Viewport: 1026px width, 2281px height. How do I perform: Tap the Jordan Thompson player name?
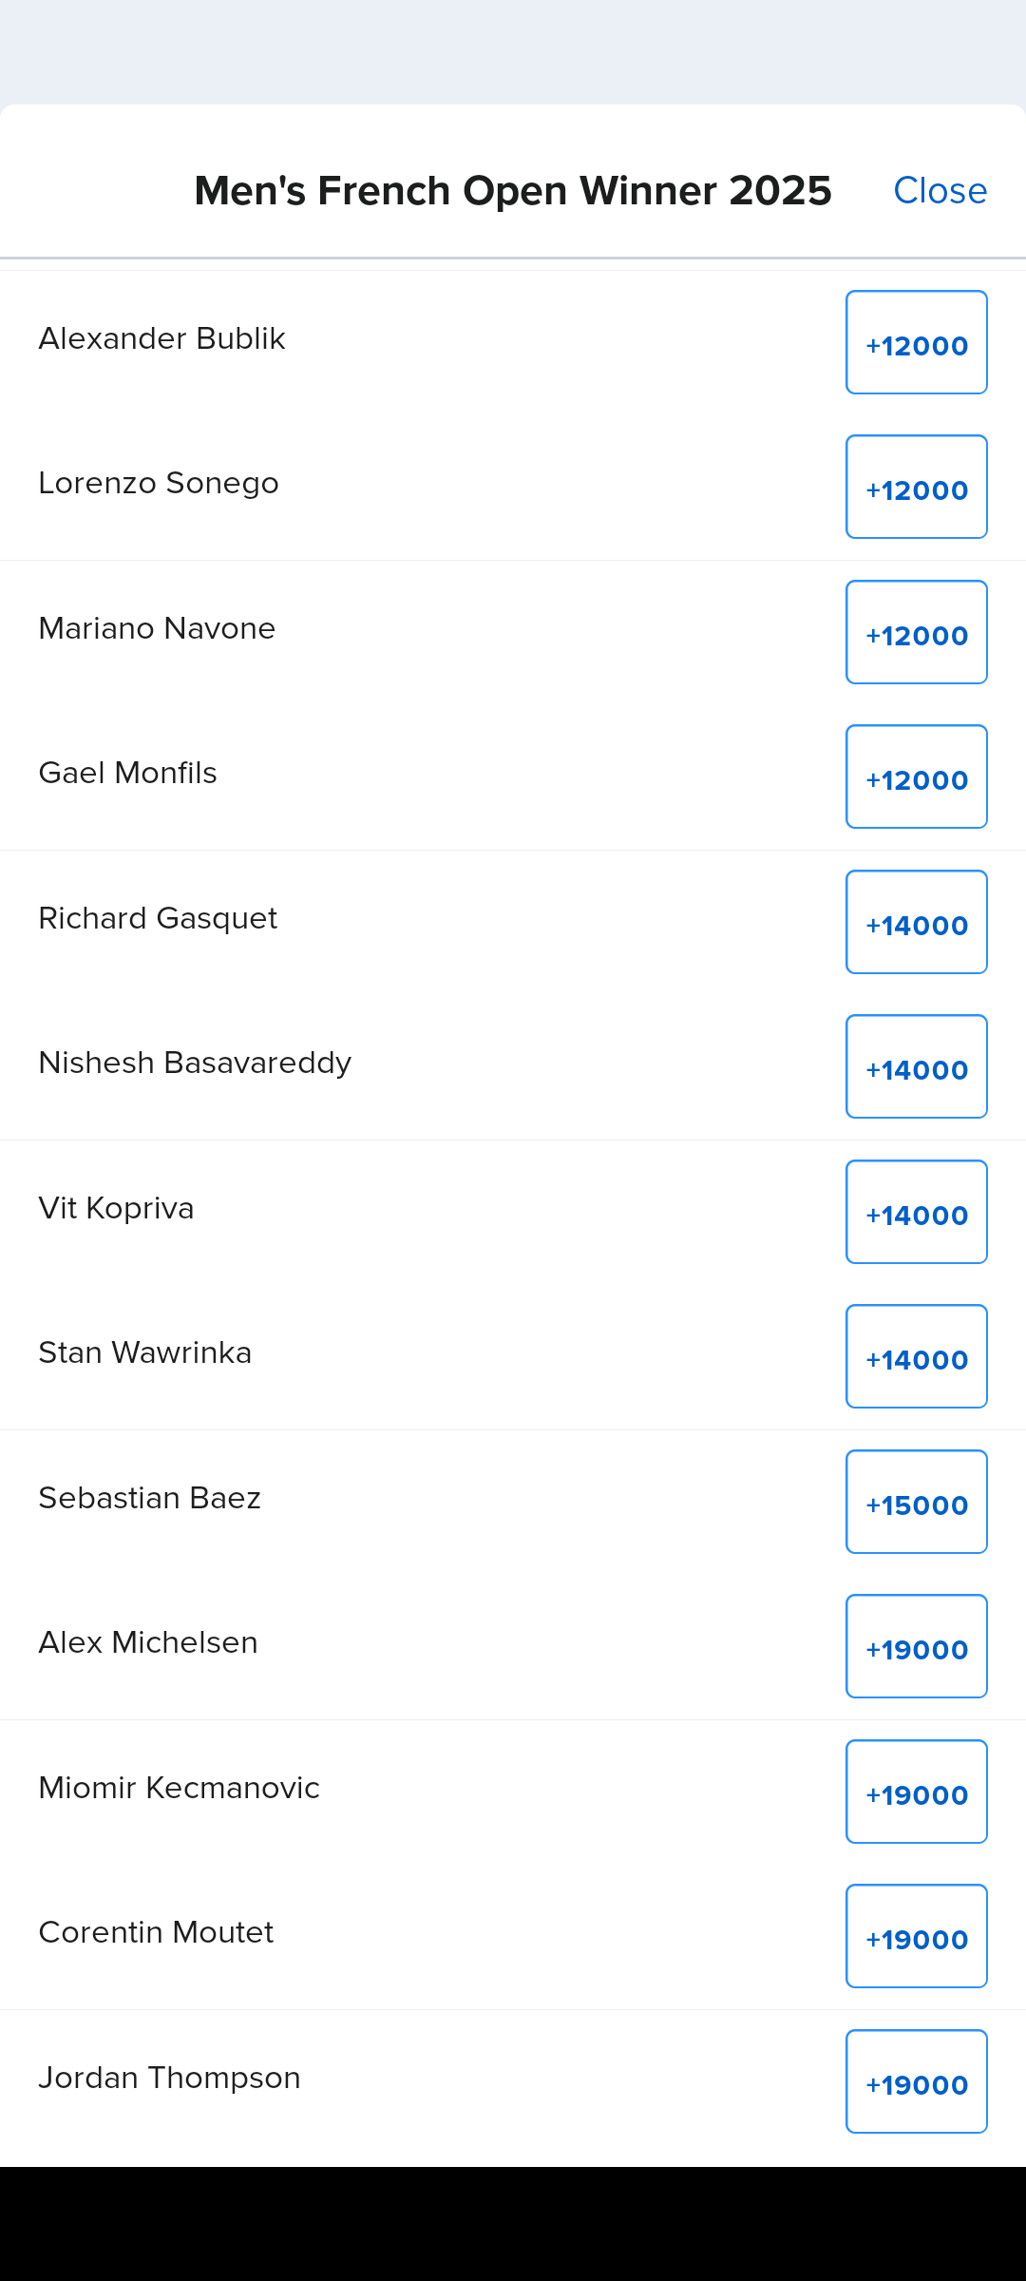click(169, 2078)
